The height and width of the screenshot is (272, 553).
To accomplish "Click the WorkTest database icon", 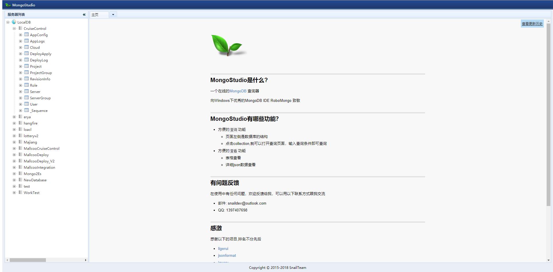I will pos(20,192).
